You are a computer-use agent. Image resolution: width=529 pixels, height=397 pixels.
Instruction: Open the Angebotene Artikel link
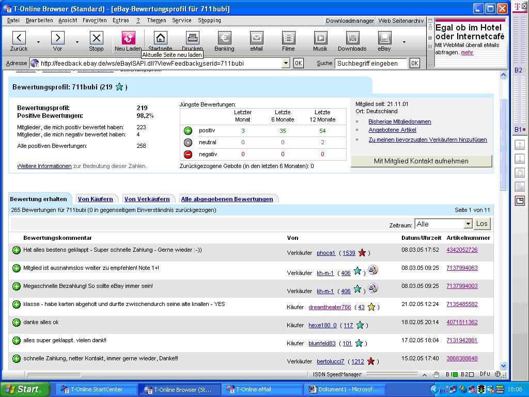393,130
